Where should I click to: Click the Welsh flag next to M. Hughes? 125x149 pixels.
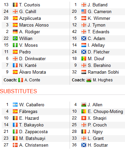click(x=89, y=80)
